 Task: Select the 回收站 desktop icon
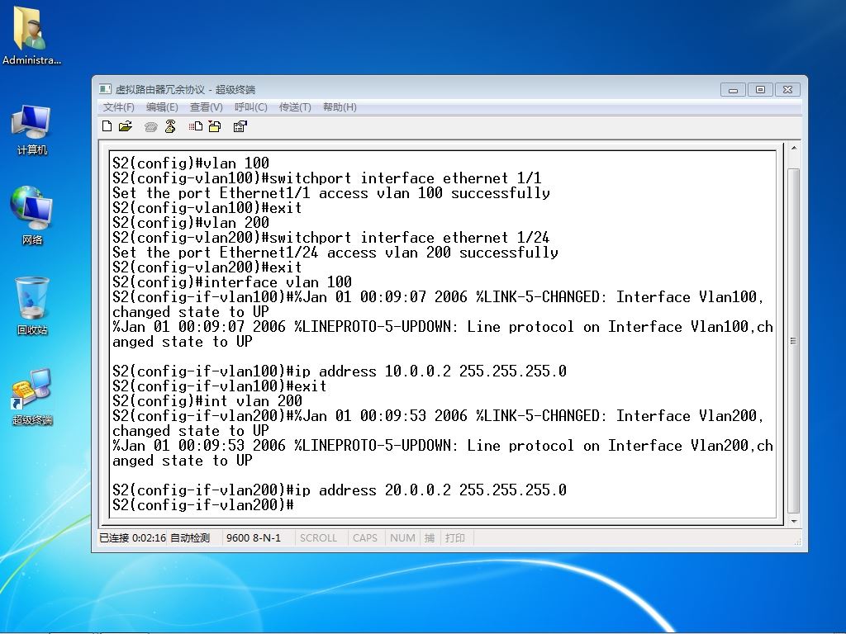click(32, 305)
